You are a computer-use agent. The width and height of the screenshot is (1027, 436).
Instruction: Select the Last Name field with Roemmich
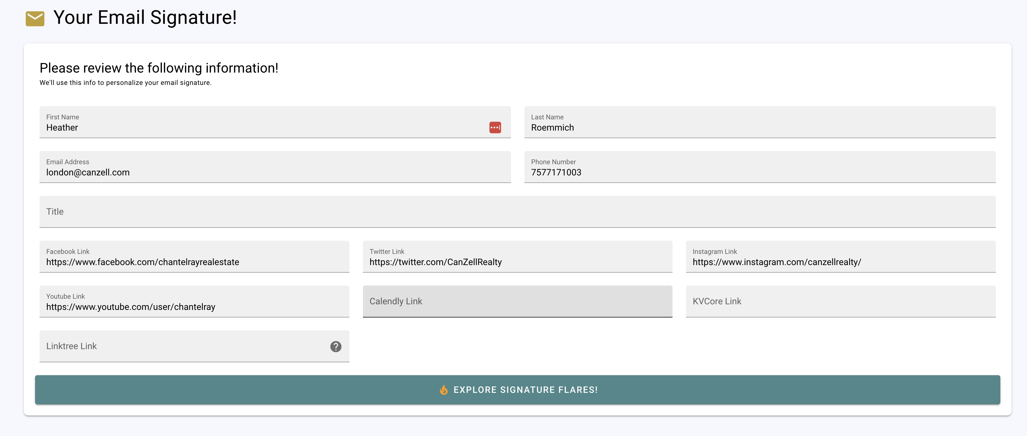(x=760, y=122)
